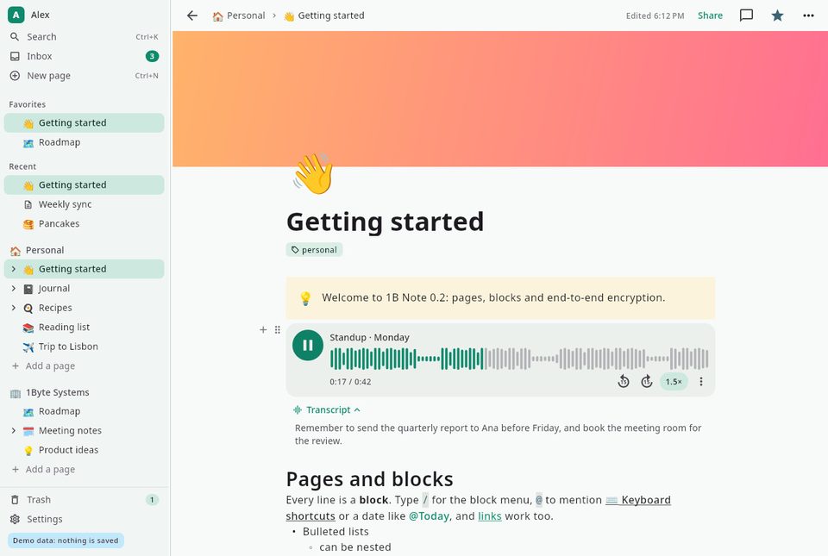Open Pancakes in Recent
Viewport: 828px width, 556px height.
click(x=85, y=223)
